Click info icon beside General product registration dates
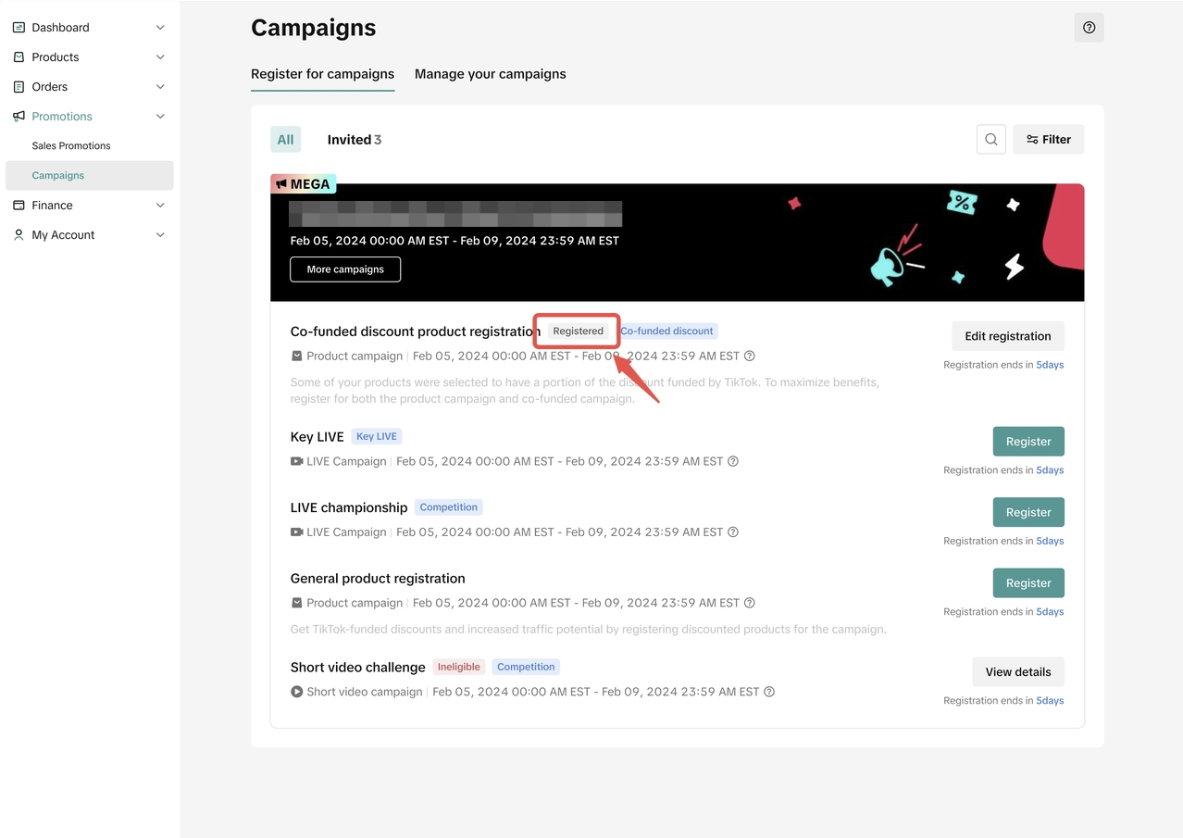This screenshot has width=1183, height=838. click(750, 603)
